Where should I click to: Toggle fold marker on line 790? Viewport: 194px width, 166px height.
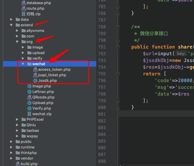[x=118, y=40]
